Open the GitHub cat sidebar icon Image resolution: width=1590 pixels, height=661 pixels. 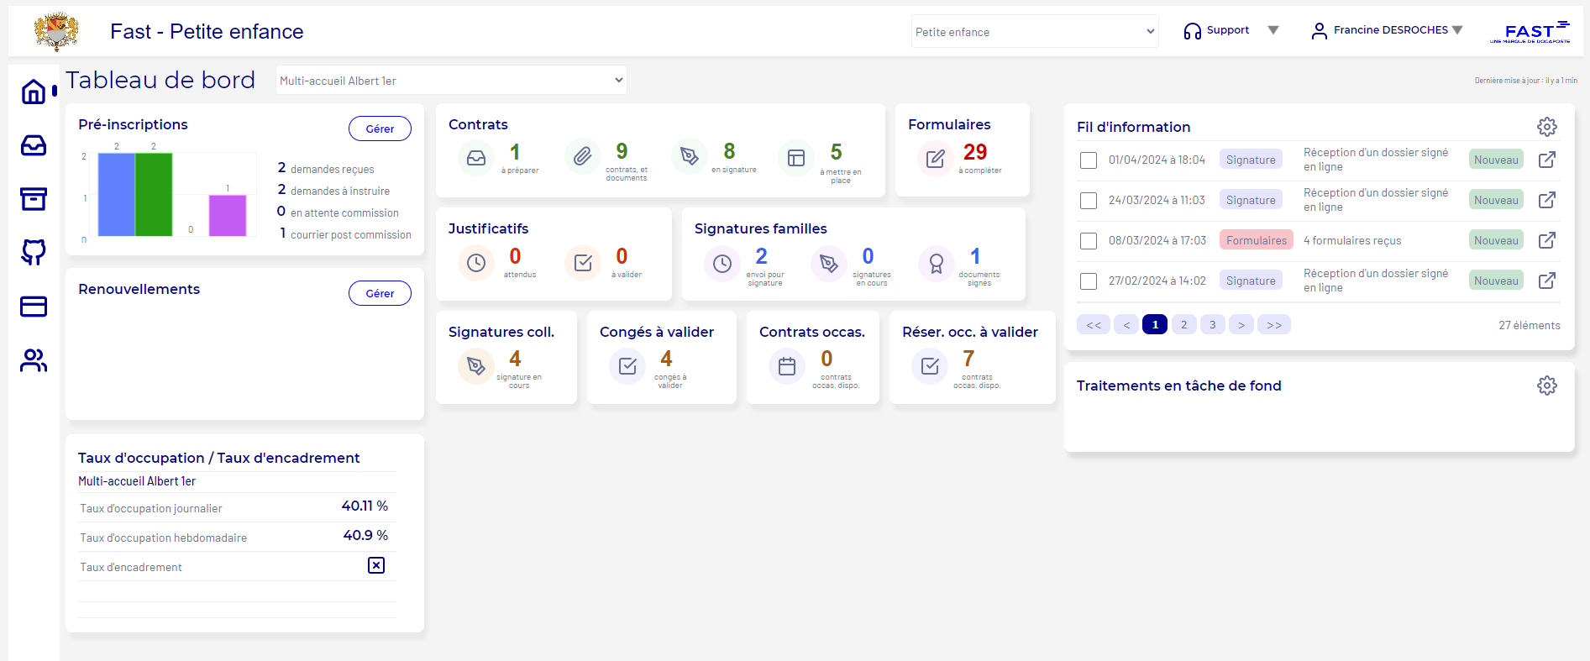(34, 252)
